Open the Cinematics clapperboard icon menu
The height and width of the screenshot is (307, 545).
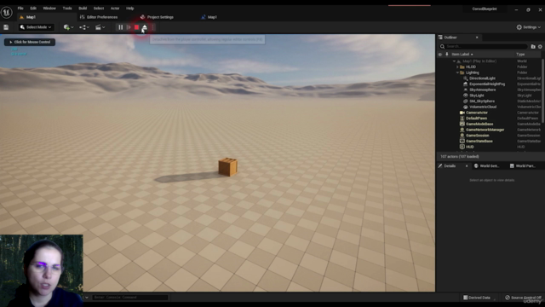[x=100, y=27]
